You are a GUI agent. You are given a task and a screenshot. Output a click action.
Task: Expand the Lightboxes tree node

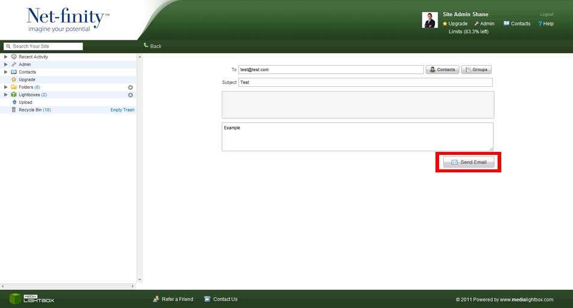click(x=6, y=95)
